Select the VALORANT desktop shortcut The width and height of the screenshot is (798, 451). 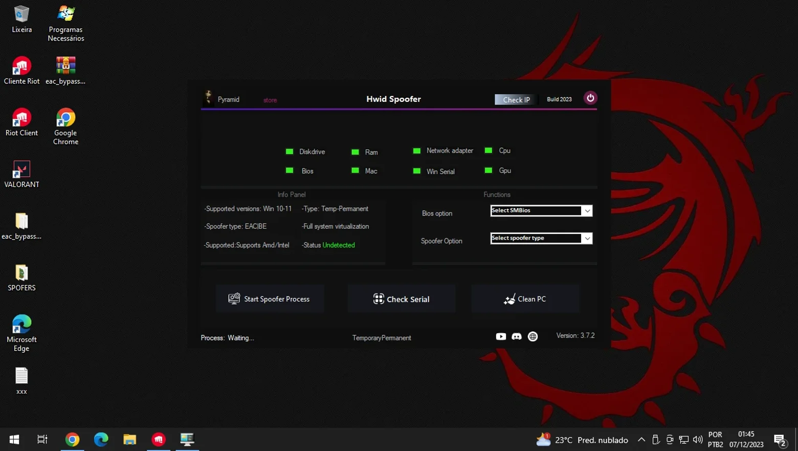pos(21,174)
